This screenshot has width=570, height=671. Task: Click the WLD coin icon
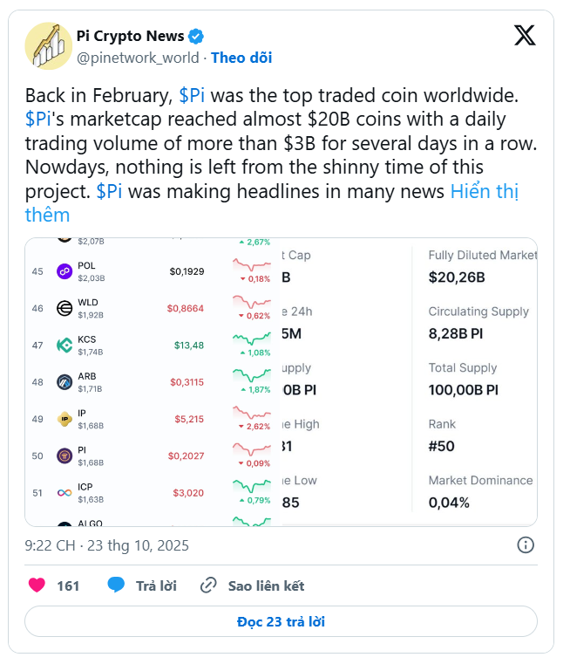click(64, 308)
